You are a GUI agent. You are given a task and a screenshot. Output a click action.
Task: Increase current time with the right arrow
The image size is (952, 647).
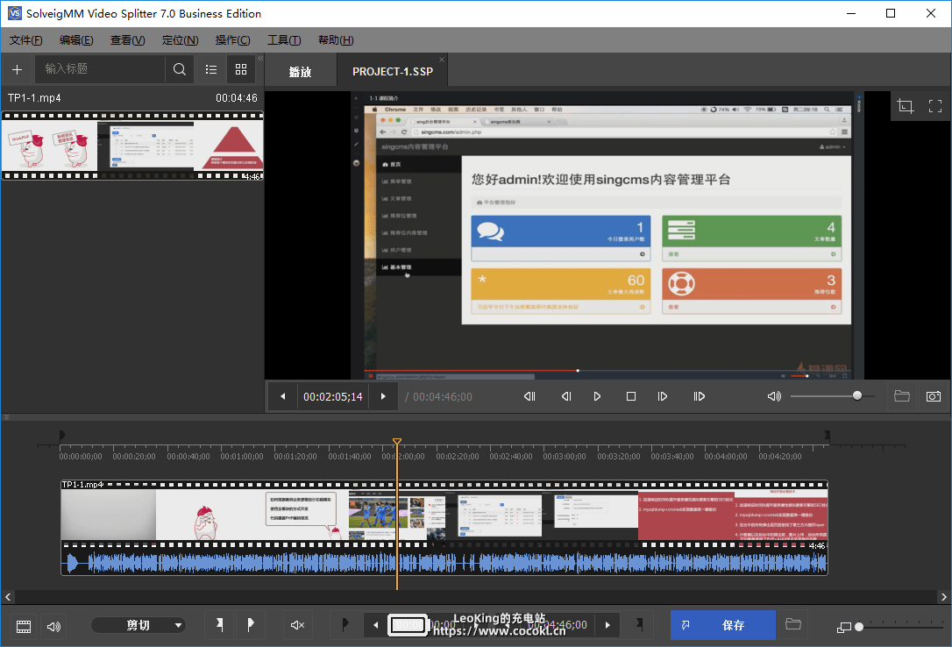click(x=383, y=396)
